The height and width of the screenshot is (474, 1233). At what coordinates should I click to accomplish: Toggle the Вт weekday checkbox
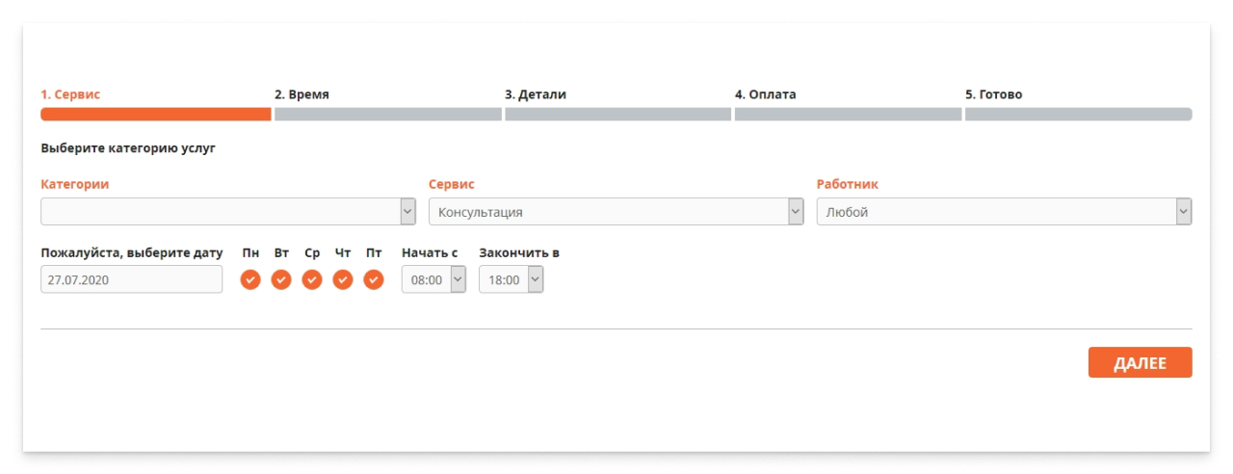pyautogui.click(x=281, y=279)
